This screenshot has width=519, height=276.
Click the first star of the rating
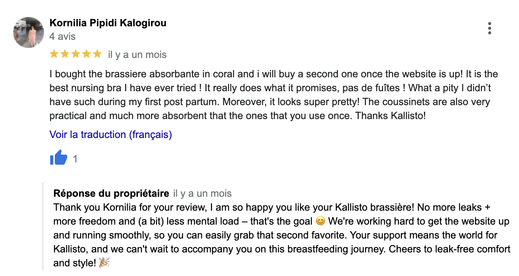pos(54,54)
